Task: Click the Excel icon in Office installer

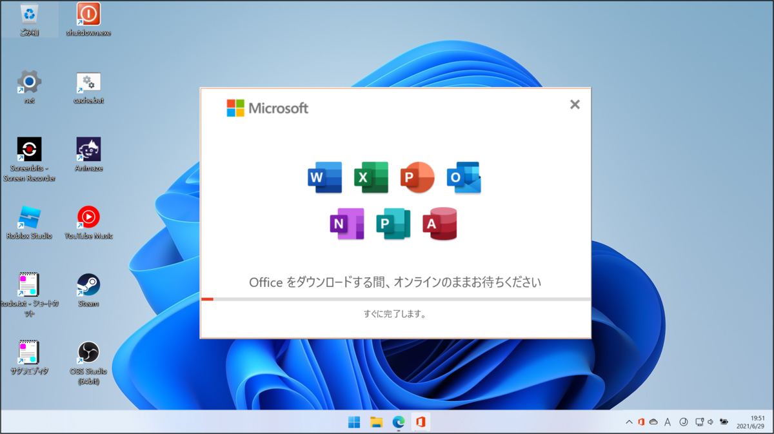Action: click(x=371, y=177)
